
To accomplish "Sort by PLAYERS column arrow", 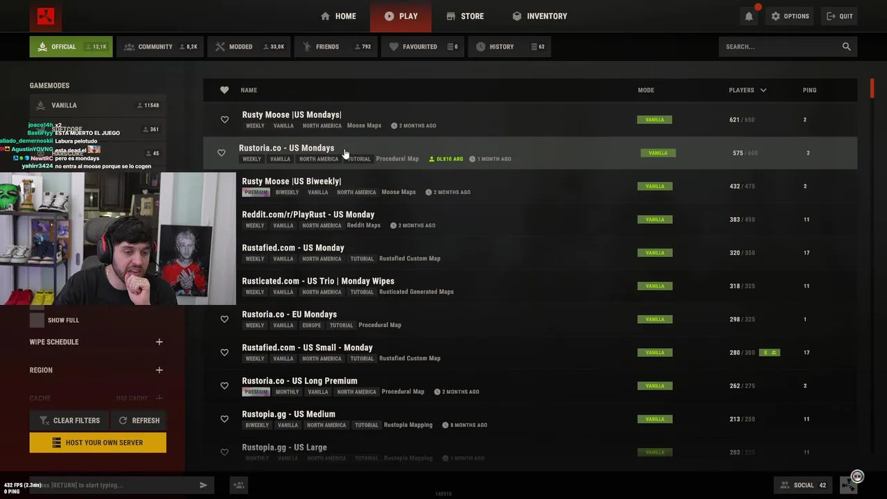I will [763, 90].
